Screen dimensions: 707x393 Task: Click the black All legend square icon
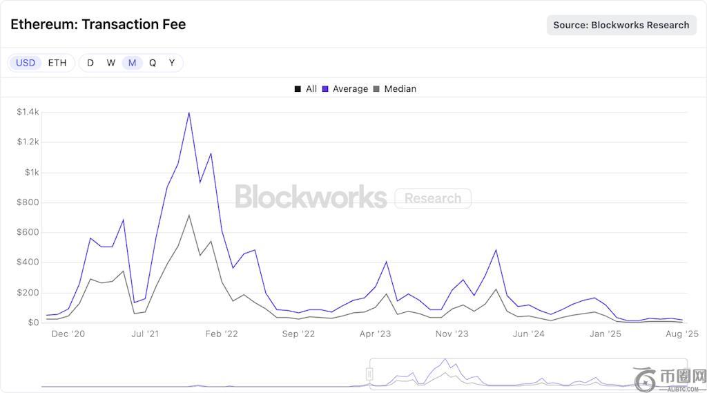pos(298,89)
